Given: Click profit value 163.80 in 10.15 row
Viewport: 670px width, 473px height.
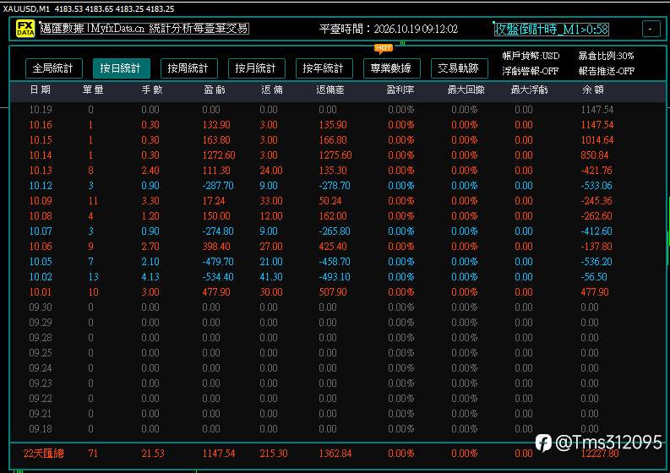Looking at the screenshot, I should 215,140.
